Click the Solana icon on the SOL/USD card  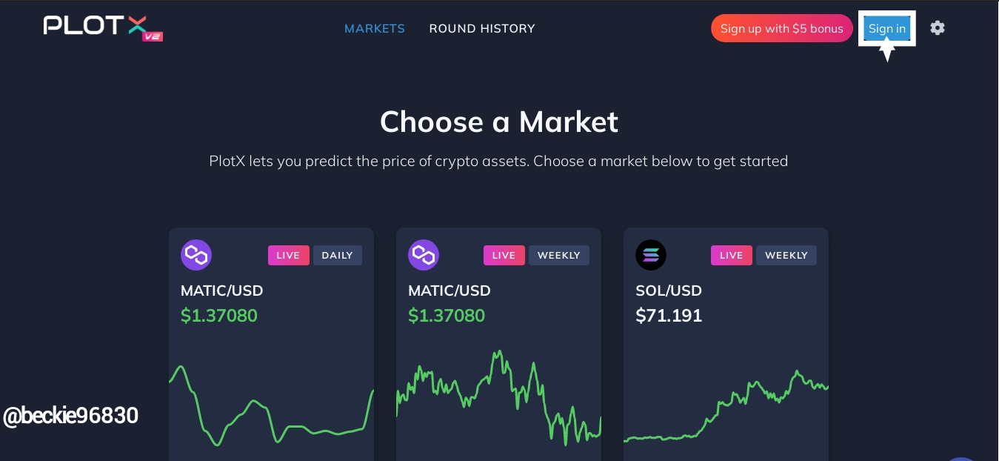click(x=651, y=255)
